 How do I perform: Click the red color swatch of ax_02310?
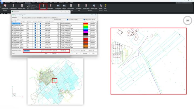pyautogui.click(x=86, y=23)
